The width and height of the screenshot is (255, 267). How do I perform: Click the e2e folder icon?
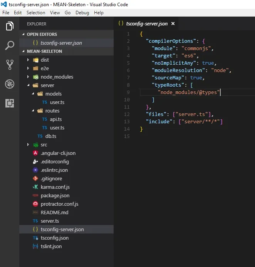[x=35, y=69]
